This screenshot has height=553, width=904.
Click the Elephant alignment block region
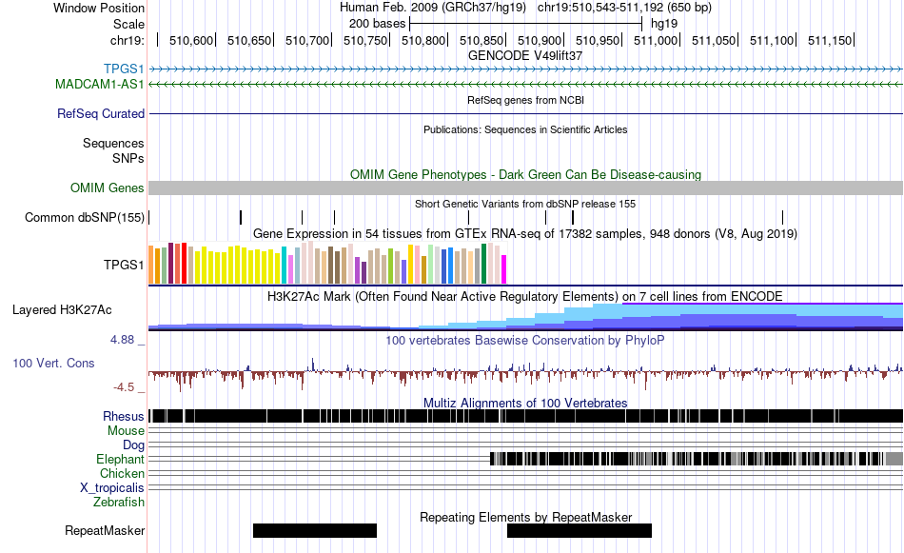tap(697, 459)
